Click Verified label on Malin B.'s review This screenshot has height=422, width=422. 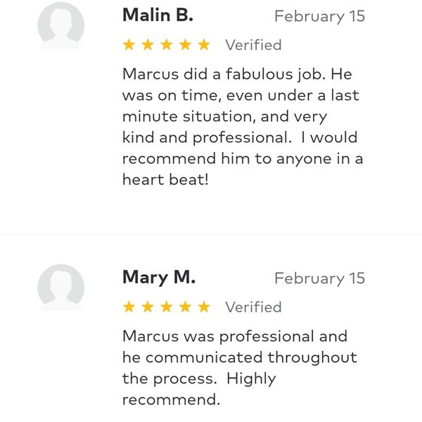pyautogui.click(x=253, y=45)
